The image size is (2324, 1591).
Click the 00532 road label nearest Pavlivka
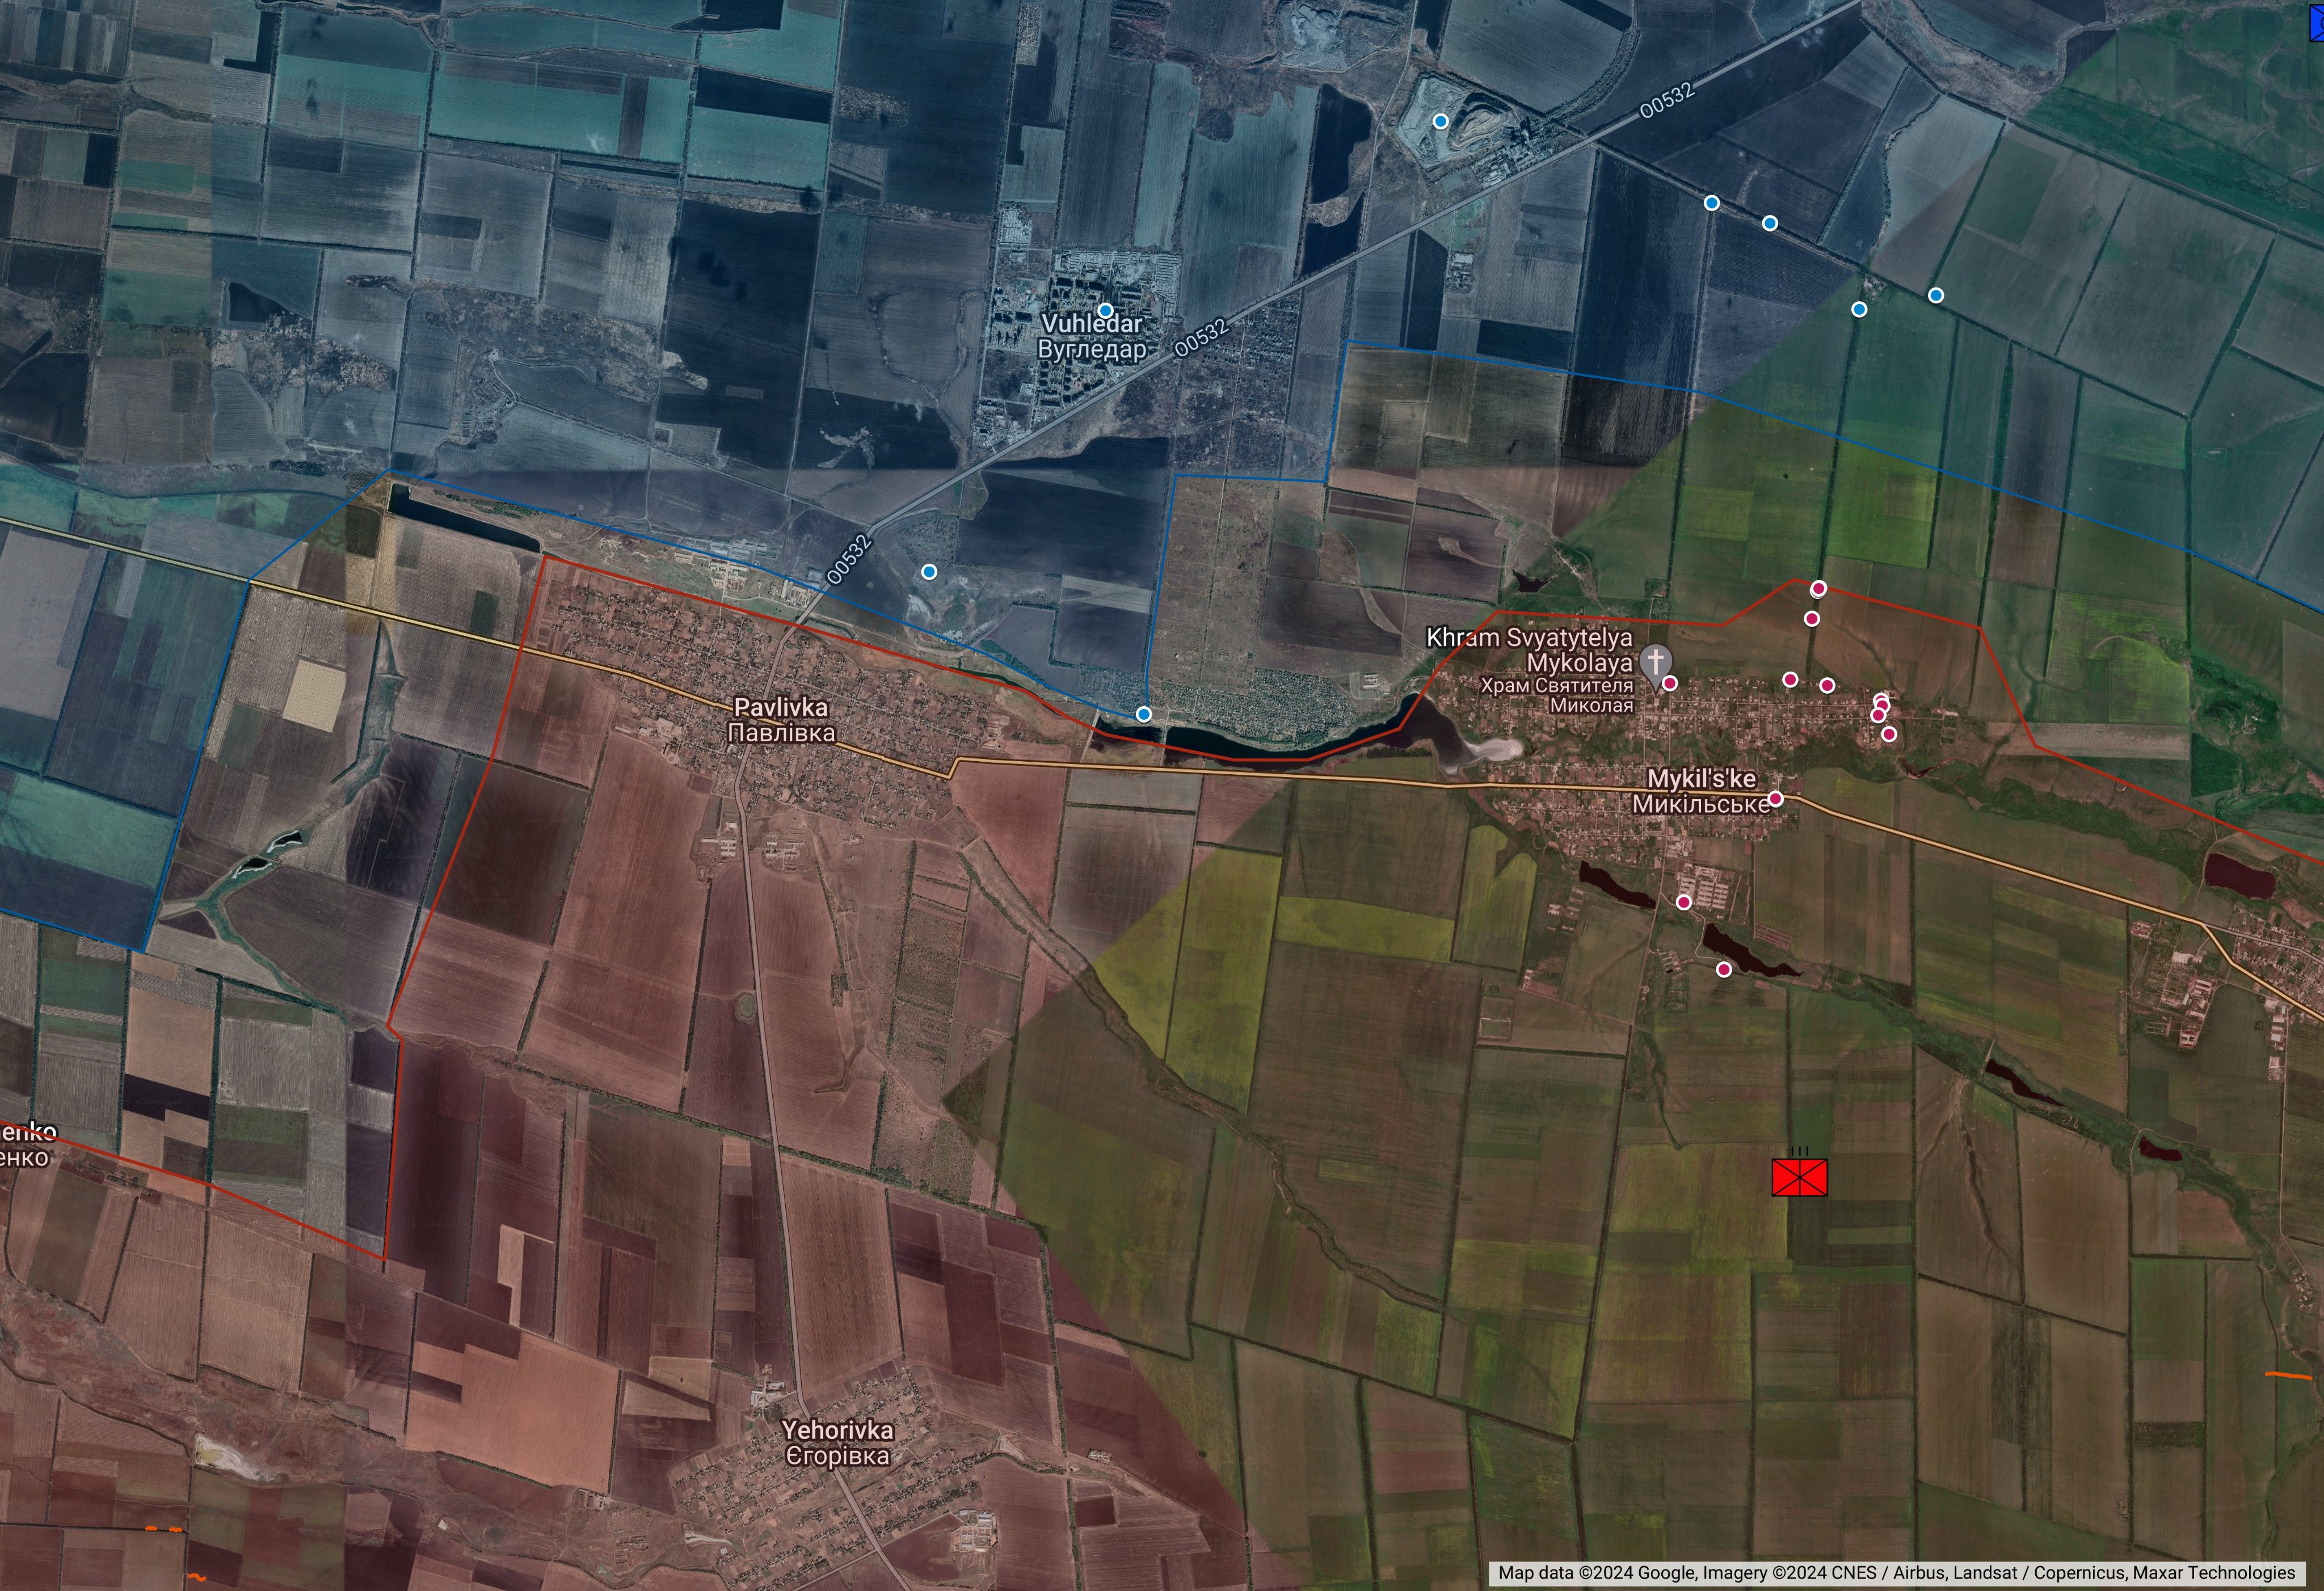[x=850, y=560]
